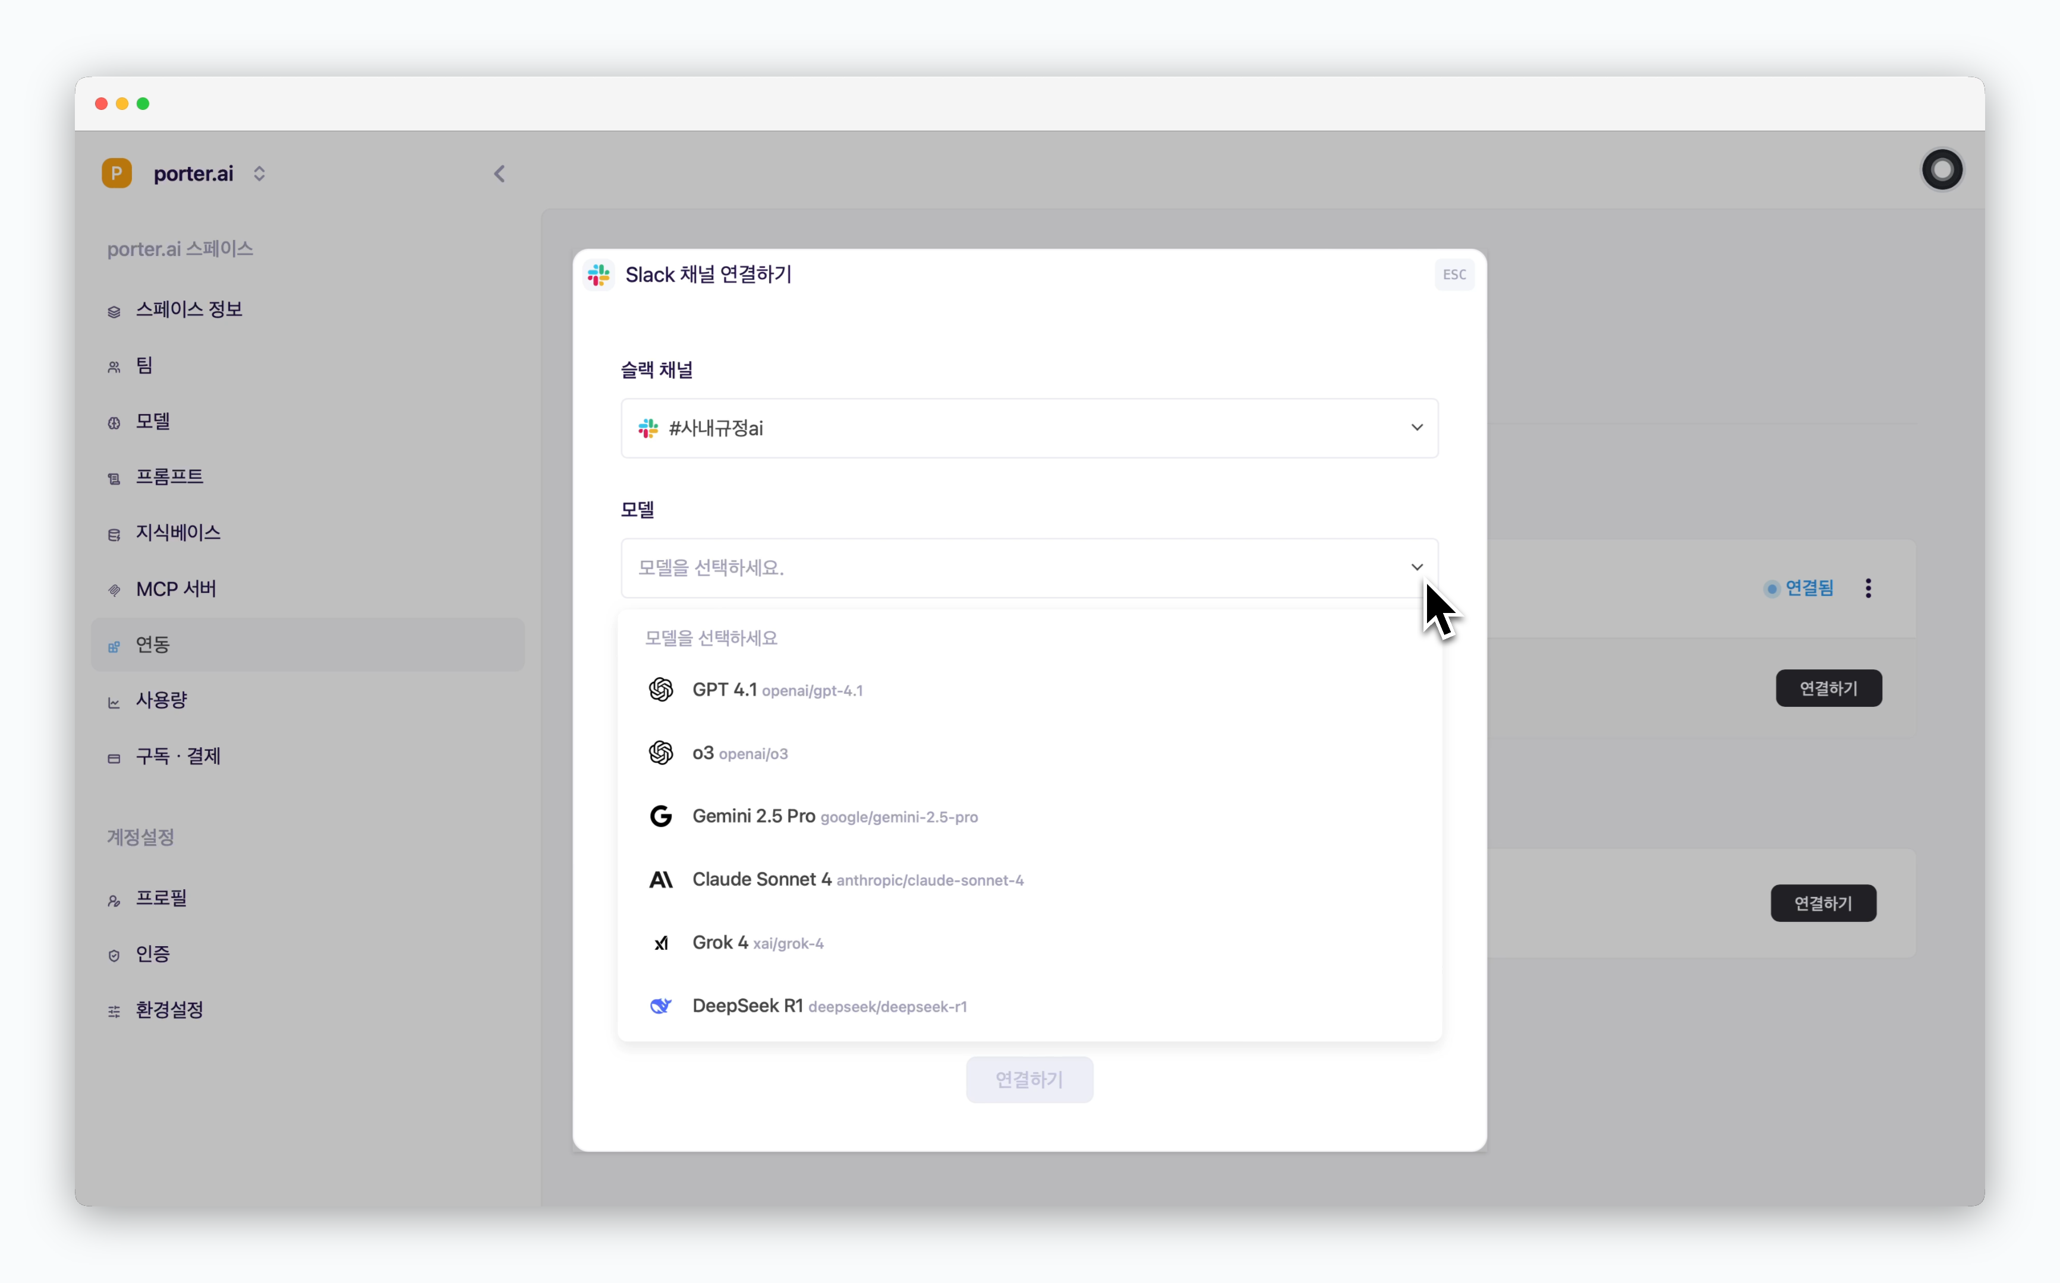Click the 모델을 선택하세요 list header text
Viewport: 2060px width, 1283px height.
[x=711, y=638]
